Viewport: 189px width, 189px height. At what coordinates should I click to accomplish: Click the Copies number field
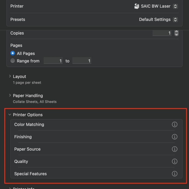tap(162, 33)
